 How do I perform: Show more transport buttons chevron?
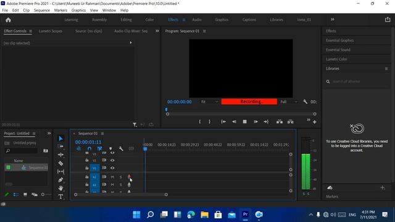[x=309, y=120]
